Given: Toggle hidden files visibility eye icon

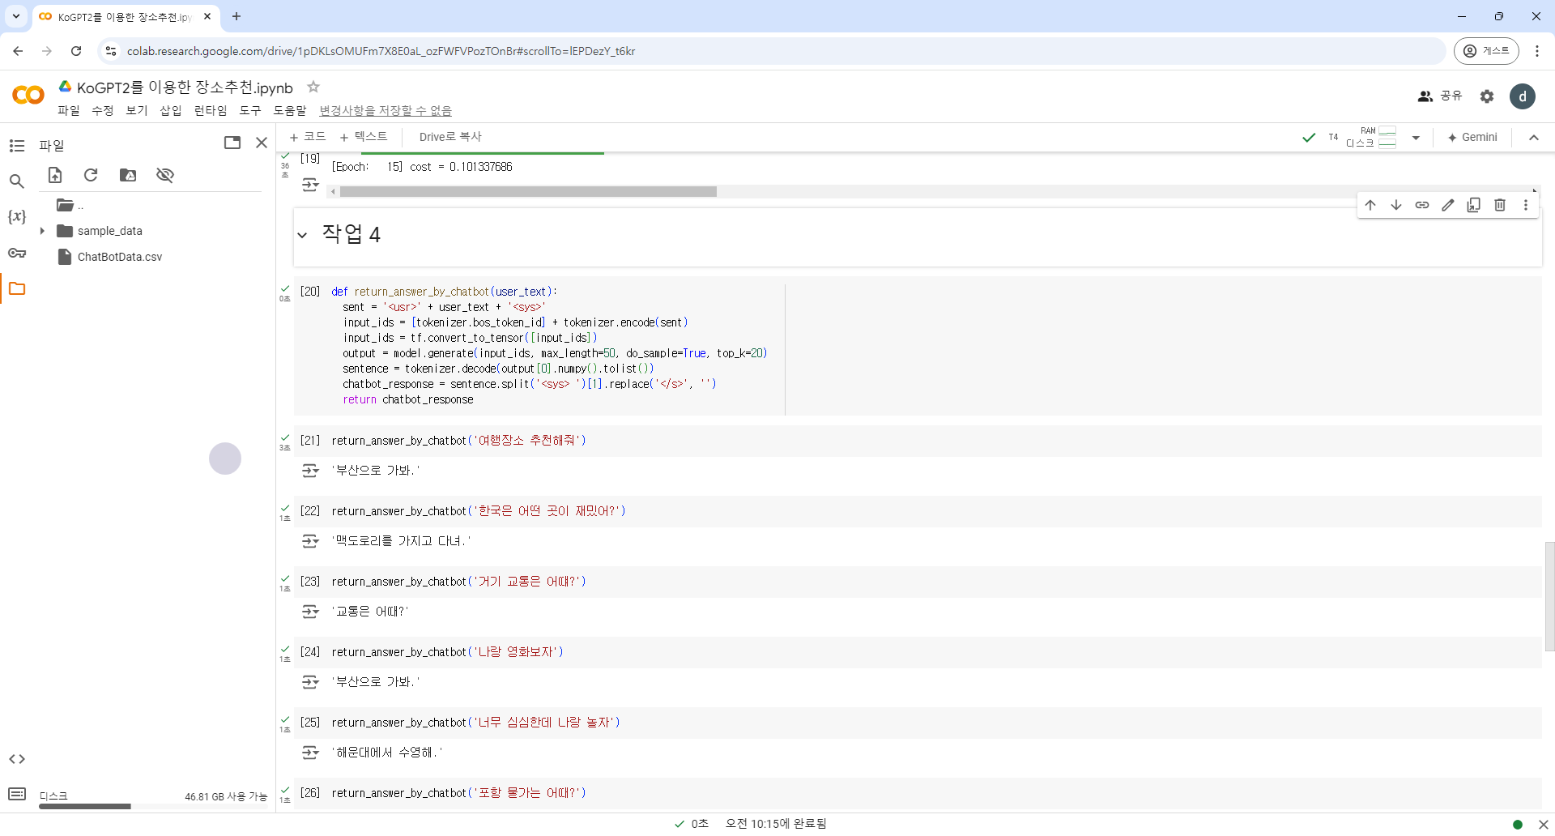Looking at the screenshot, I should coord(165,175).
